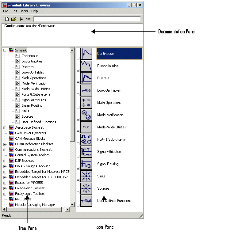Select CAN Drivers (Vector) library

[30, 133]
